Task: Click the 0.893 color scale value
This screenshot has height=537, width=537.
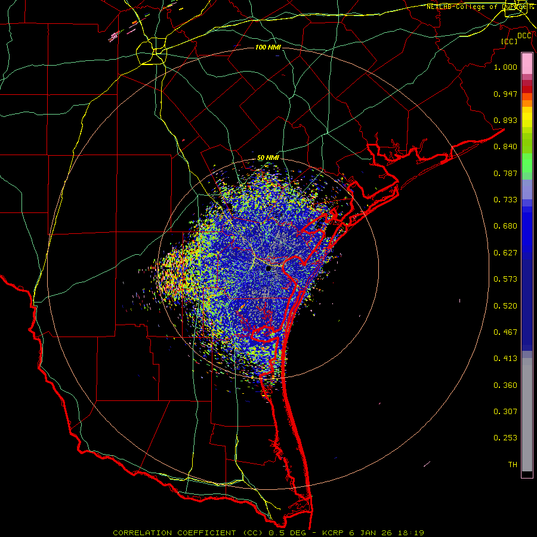Action: click(505, 120)
